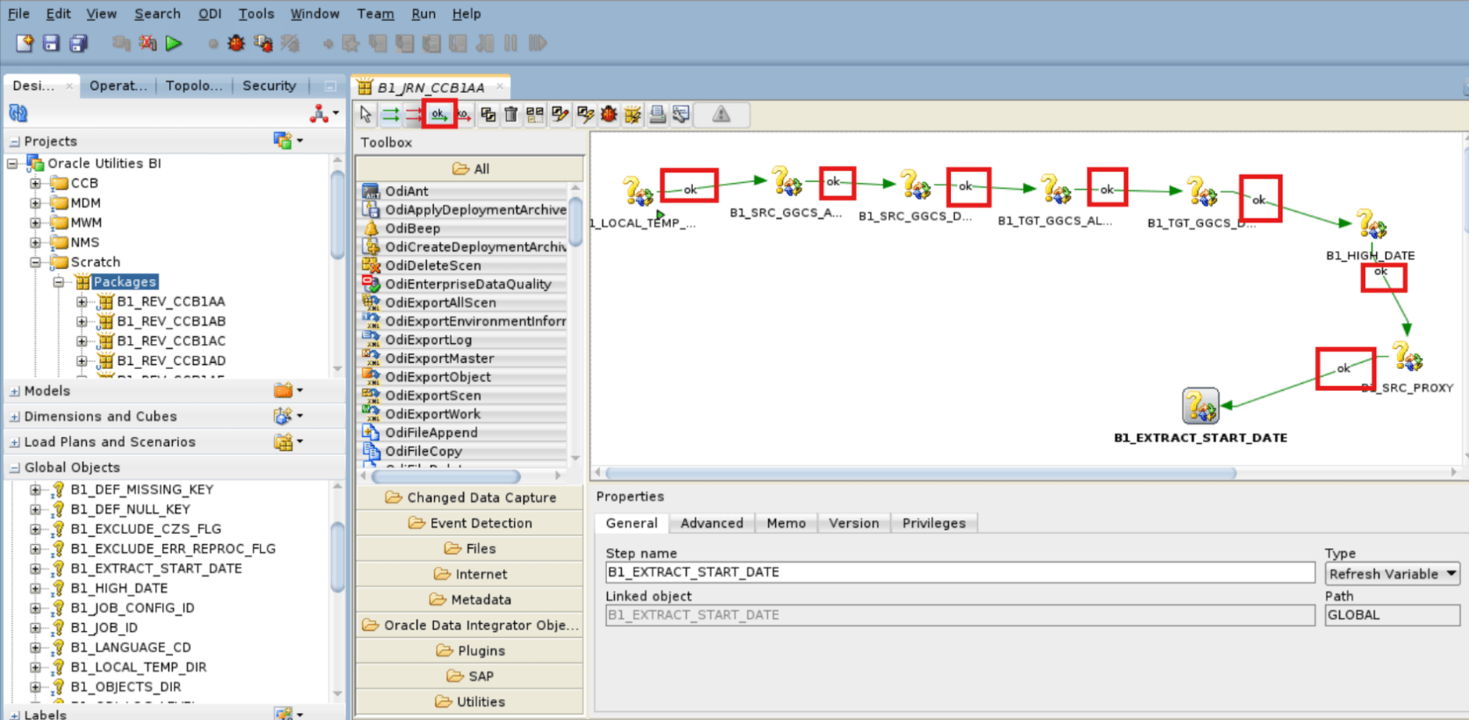The width and height of the screenshot is (1469, 720).
Task: Select the Free Choice pointer tool
Action: pos(365,114)
